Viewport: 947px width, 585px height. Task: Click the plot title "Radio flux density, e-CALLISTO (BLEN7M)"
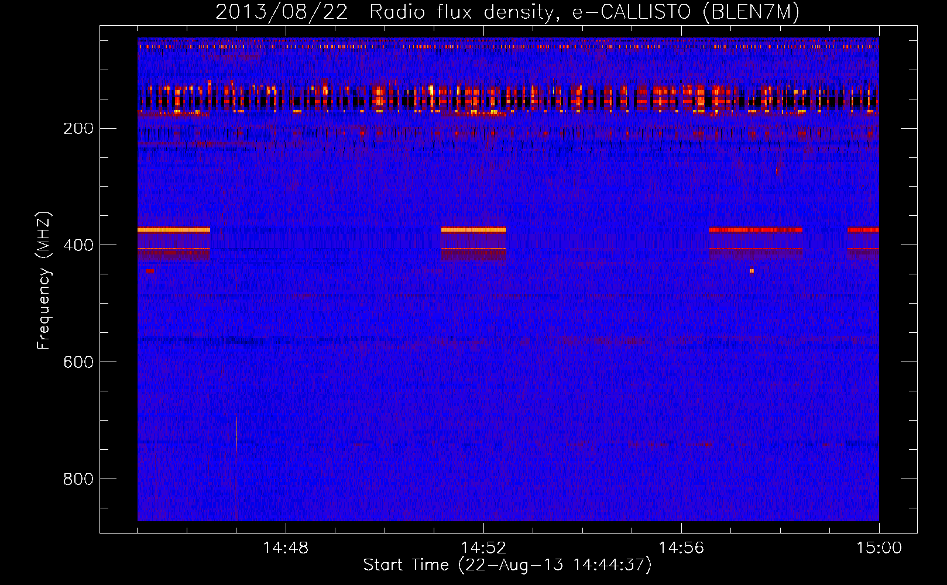click(x=585, y=12)
